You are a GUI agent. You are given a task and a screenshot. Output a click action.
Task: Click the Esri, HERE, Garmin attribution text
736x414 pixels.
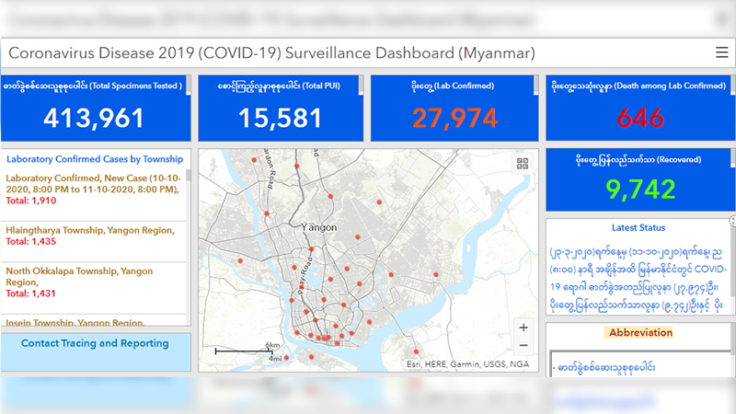(x=467, y=364)
